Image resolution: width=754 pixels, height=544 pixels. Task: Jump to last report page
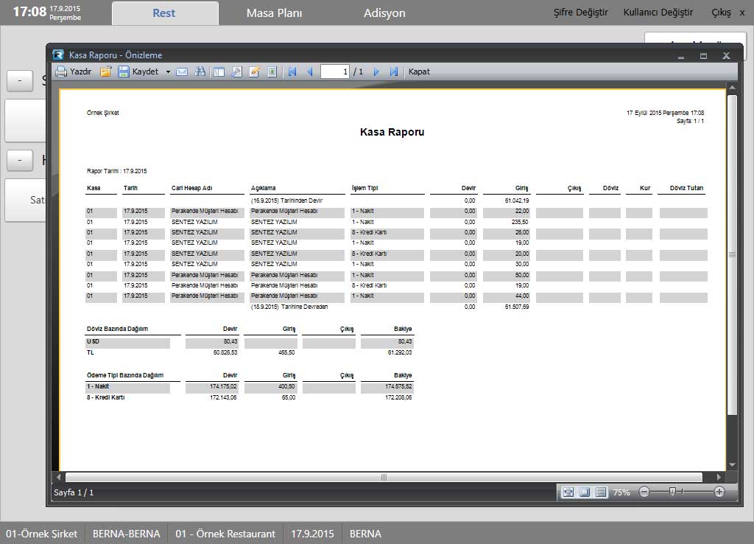click(394, 72)
